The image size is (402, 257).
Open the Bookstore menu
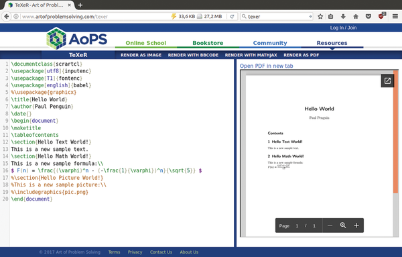(x=208, y=43)
